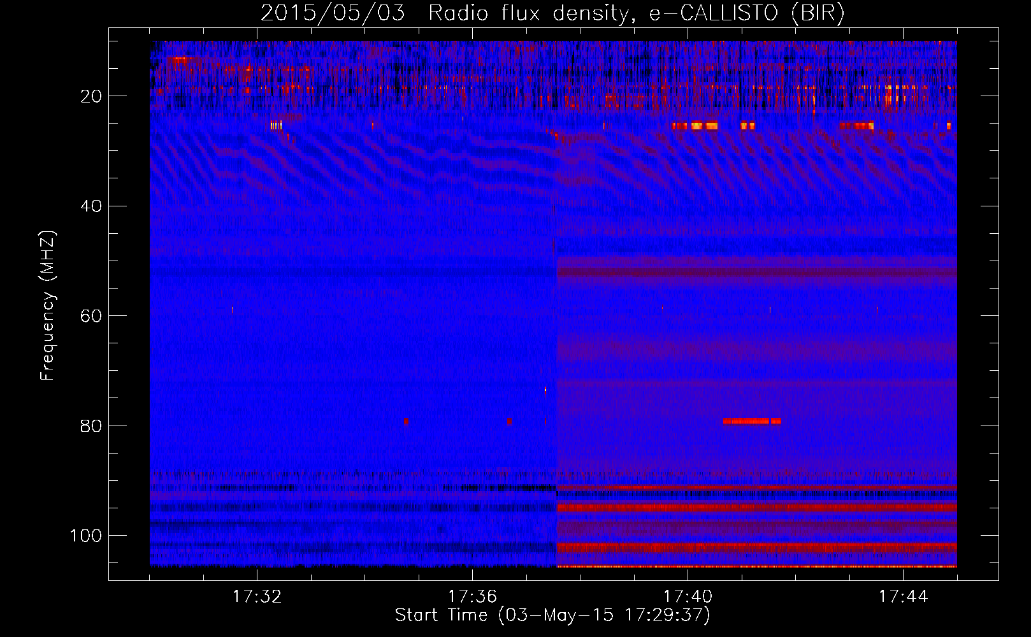This screenshot has width=1031, height=637.
Task: Click the long red burst at 80 MHz
Action: coord(752,421)
